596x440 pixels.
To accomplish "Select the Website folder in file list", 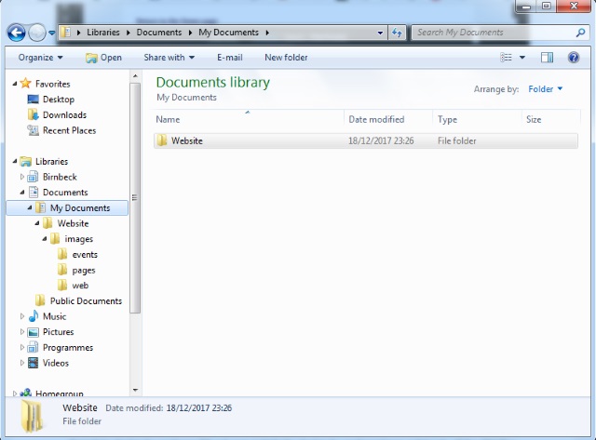I will [186, 141].
